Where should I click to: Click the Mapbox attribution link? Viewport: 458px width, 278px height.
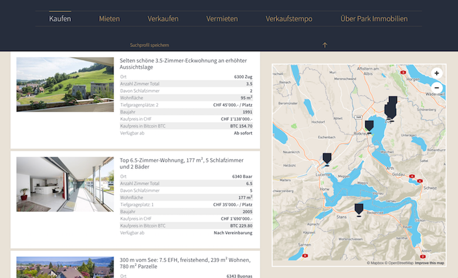point(375,263)
